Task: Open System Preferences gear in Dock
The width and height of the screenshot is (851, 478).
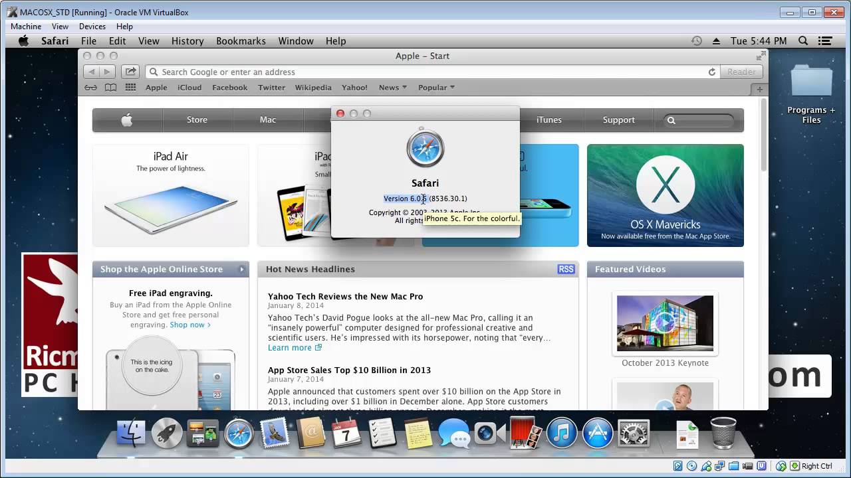Action: pyautogui.click(x=634, y=434)
